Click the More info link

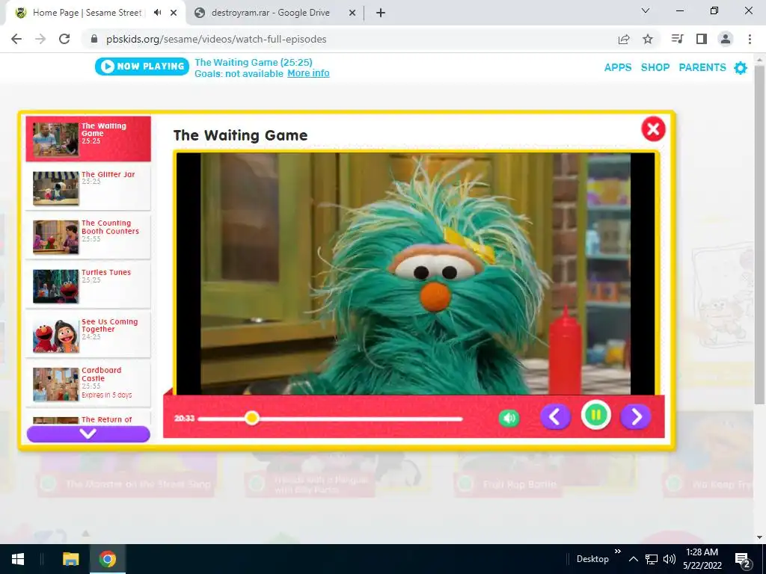(308, 73)
